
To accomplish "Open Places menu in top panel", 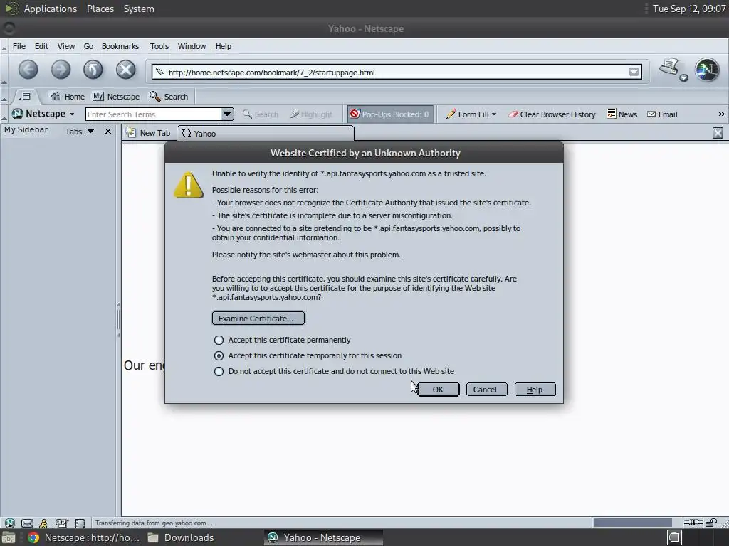I will coord(100,9).
